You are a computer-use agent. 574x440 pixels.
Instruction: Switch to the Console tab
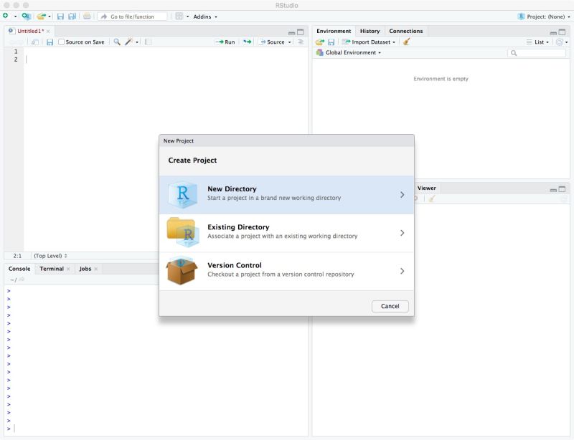(19, 269)
